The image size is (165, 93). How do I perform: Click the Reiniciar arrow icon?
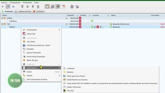point(64,72)
